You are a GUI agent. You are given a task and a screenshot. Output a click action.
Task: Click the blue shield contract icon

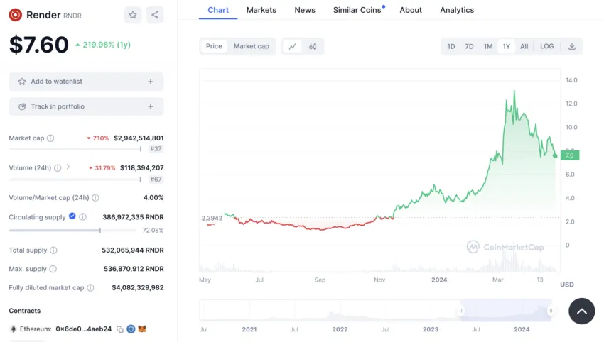point(131,329)
